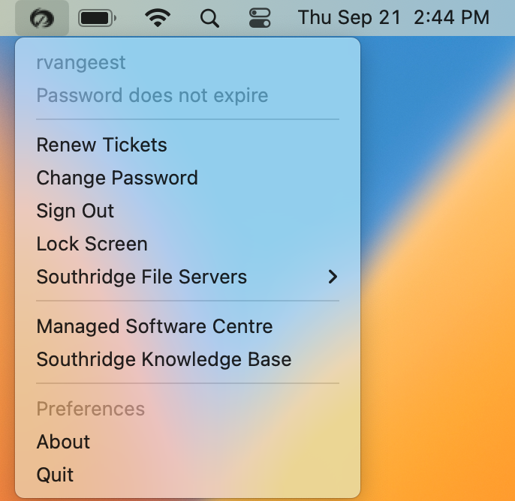Expand chevron beside Southridge File Servers

[x=333, y=277]
